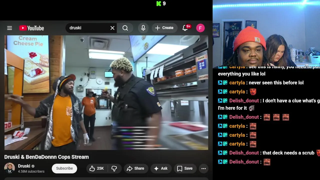Clear the 'druski' search text
This screenshot has height=180, width=320.
click(112, 28)
